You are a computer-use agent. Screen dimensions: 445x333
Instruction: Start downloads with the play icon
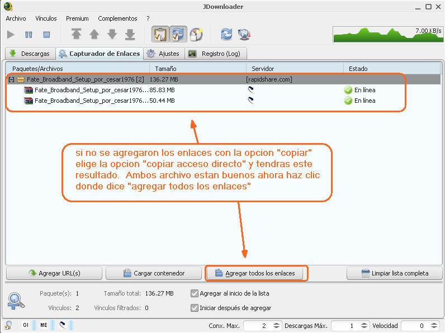point(11,35)
